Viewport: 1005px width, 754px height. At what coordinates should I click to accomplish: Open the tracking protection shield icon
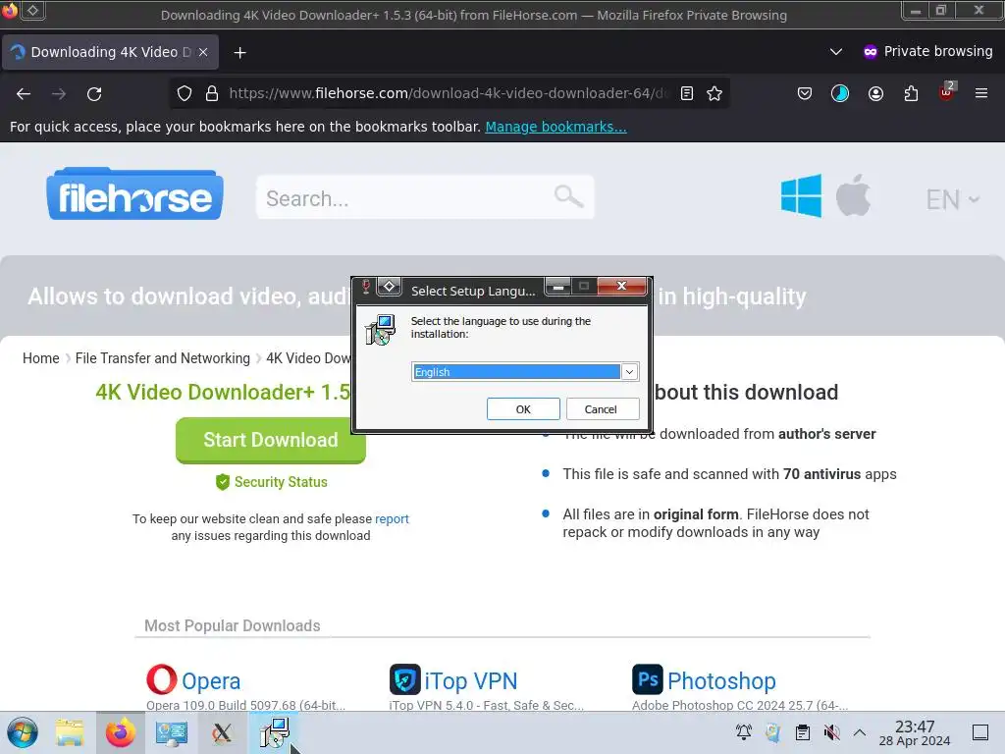pos(185,93)
